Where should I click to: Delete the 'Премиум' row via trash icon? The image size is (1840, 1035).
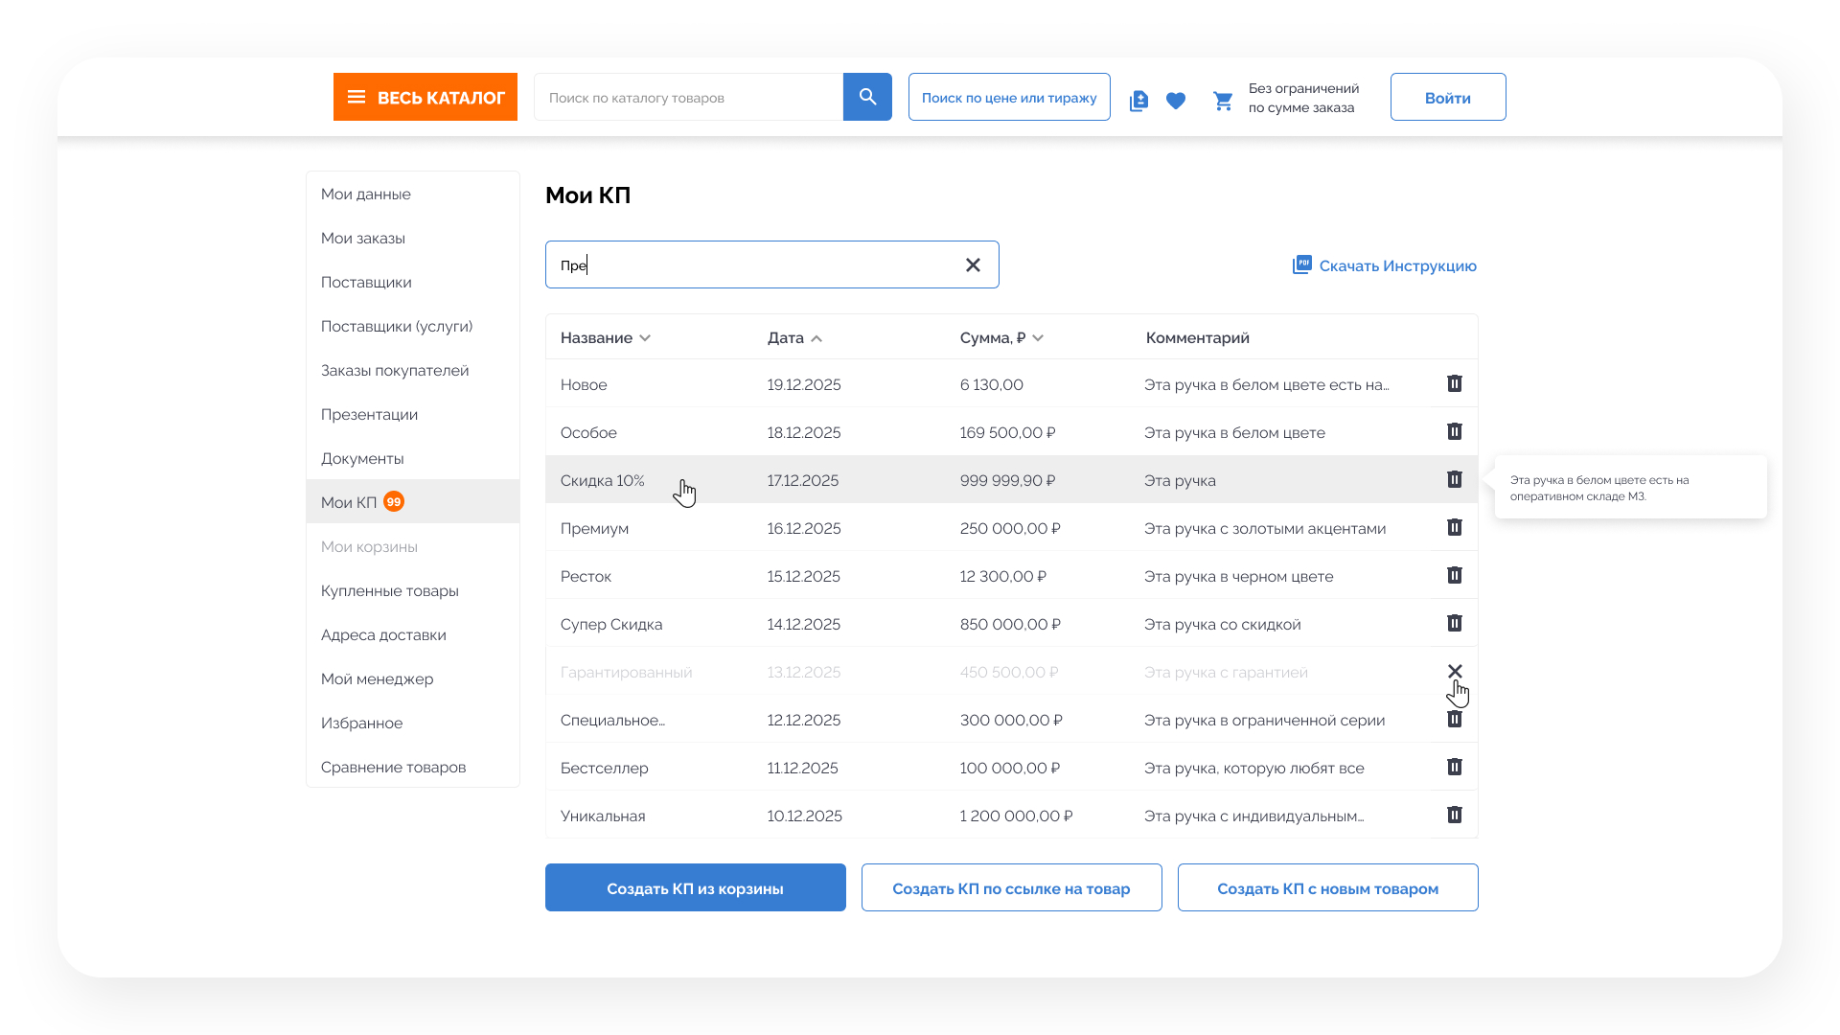[x=1454, y=527]
